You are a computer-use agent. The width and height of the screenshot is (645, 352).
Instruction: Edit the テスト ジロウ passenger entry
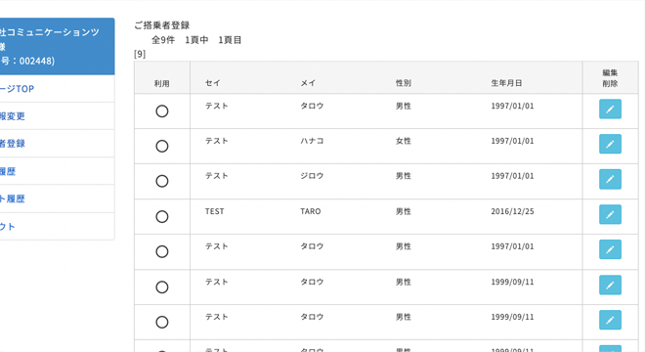pyautogui.click(x=610, y=179)
